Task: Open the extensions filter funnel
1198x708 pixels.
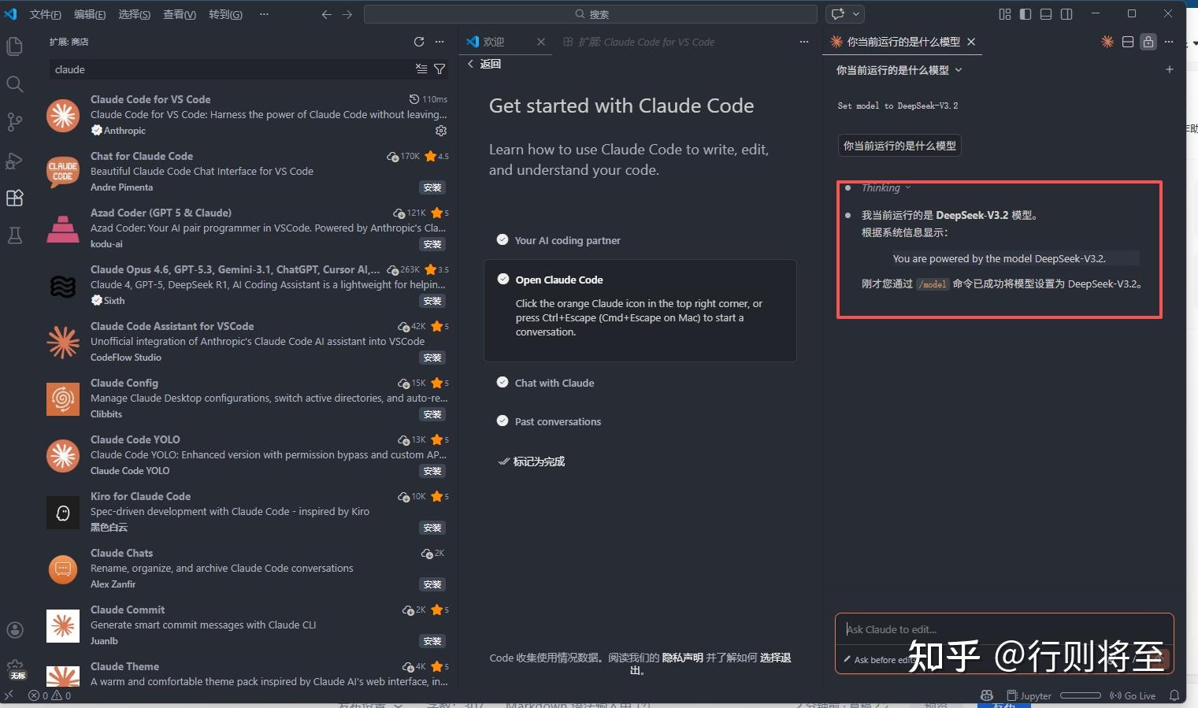Action: [x=440, y=69]
